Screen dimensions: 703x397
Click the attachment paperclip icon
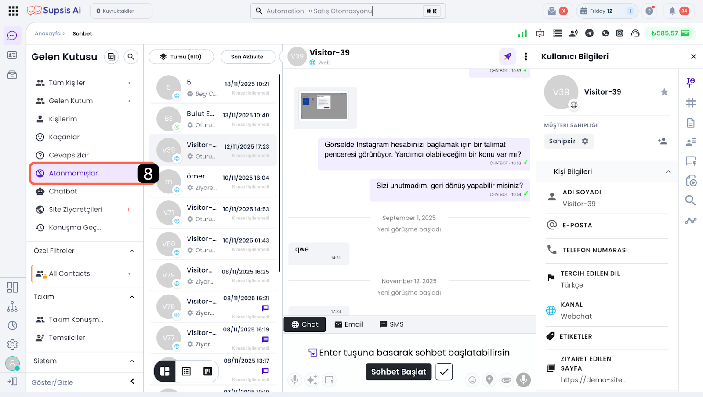pyautogui.click(x=506, y=380)
